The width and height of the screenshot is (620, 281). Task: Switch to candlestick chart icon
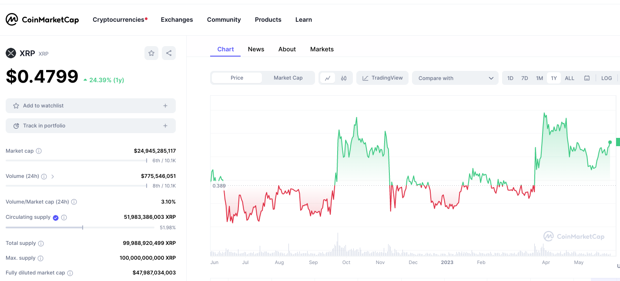(x=344, y=78)
